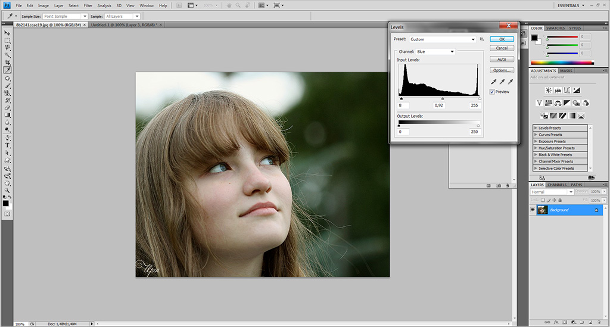Click the Auto button in Levels
This screenshot has height=327, width=610.
502,60
